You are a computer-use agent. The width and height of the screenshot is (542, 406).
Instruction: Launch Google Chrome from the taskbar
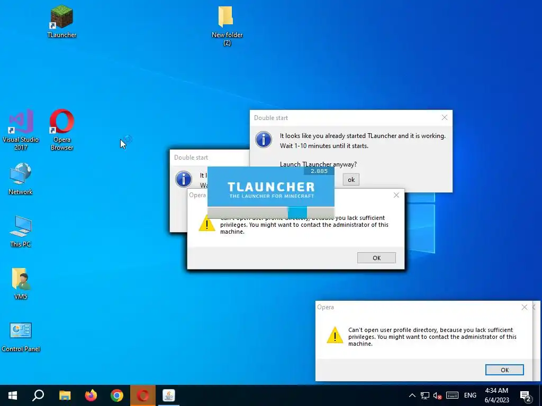117,395
